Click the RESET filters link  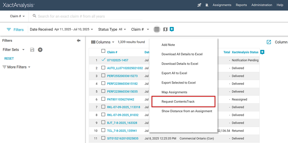coord(9,58)
